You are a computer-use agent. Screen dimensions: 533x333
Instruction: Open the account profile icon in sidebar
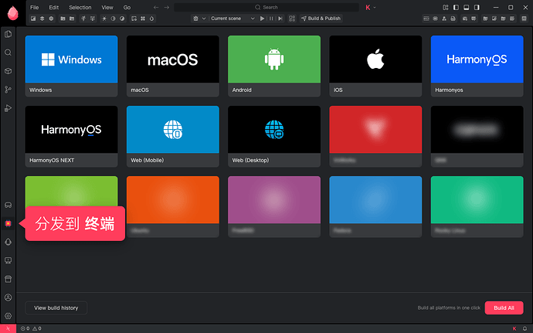click(8, 297)
